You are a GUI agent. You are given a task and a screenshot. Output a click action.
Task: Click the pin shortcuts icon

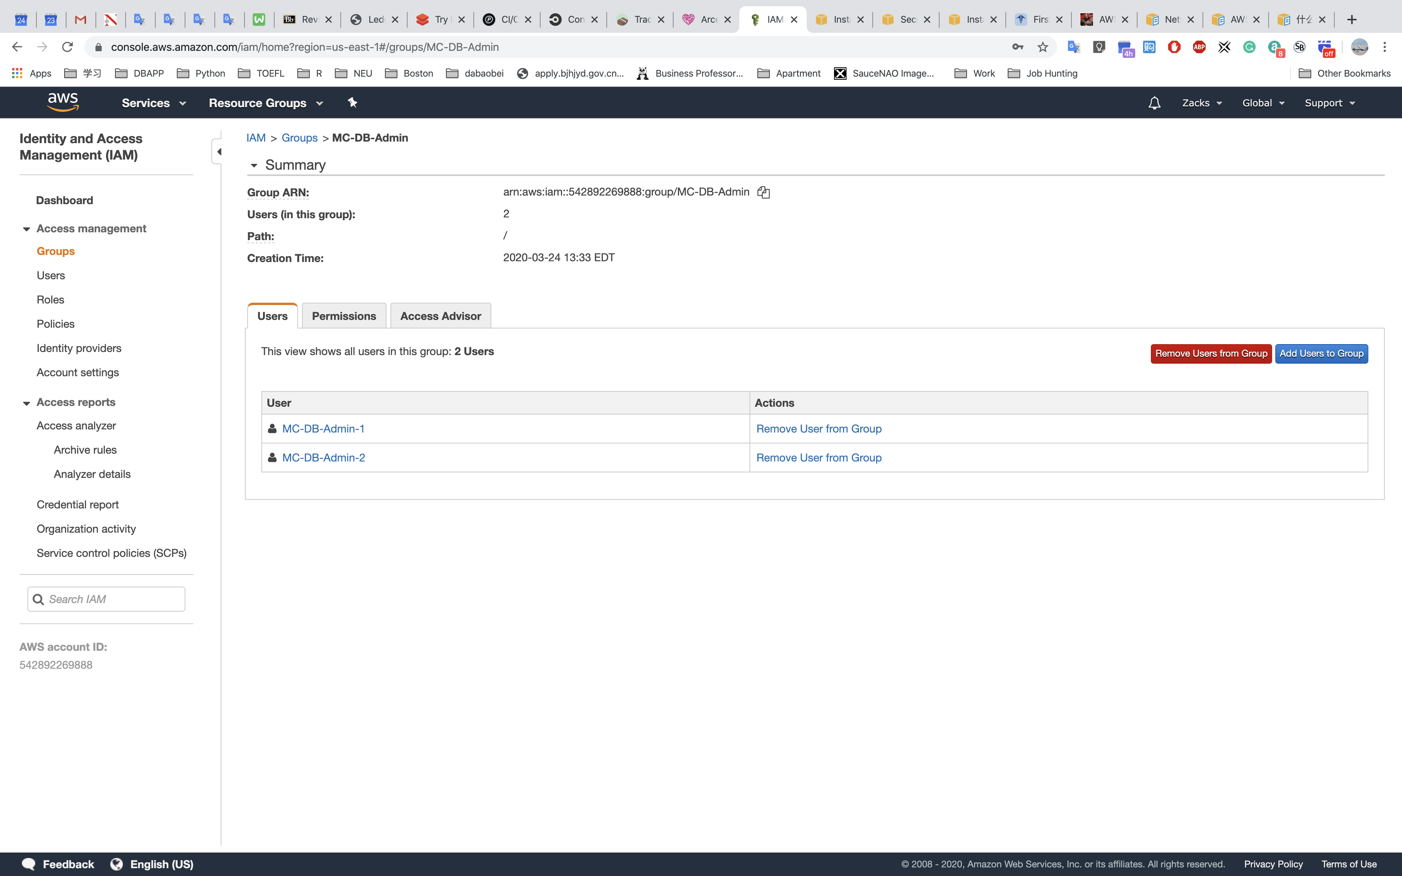click(352, 102)
